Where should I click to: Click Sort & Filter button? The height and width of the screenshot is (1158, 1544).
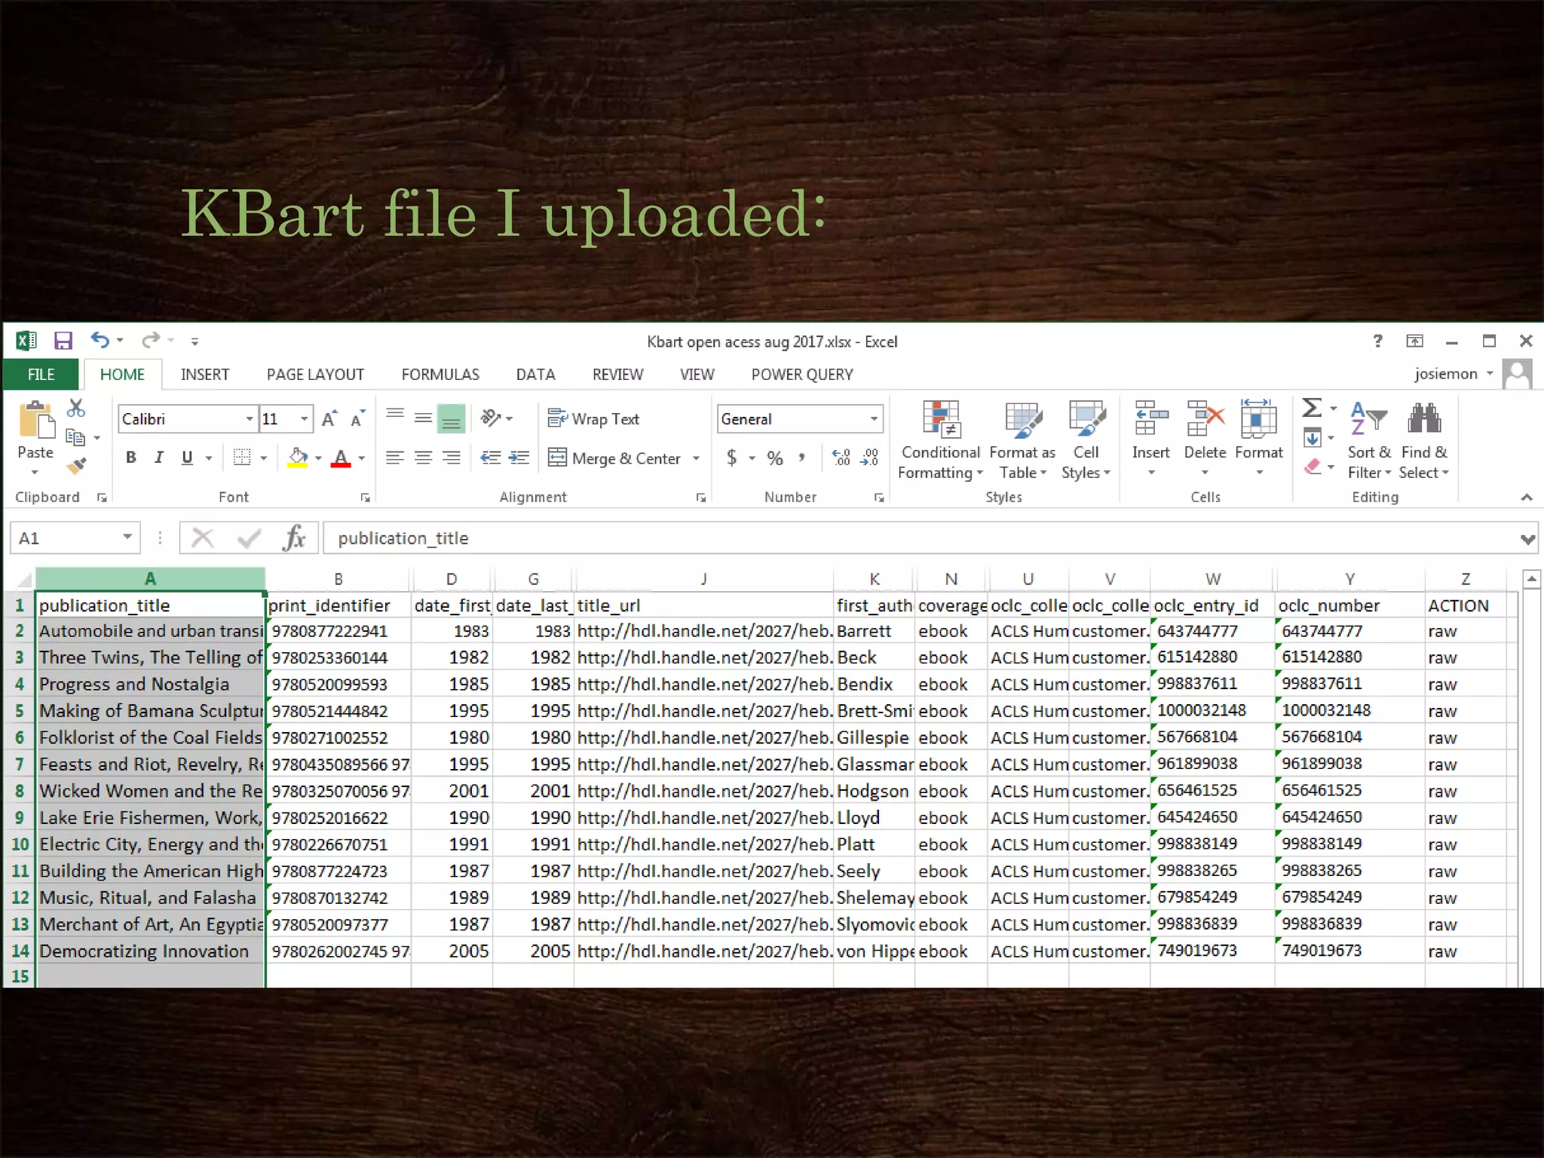tap(1369, 440)
